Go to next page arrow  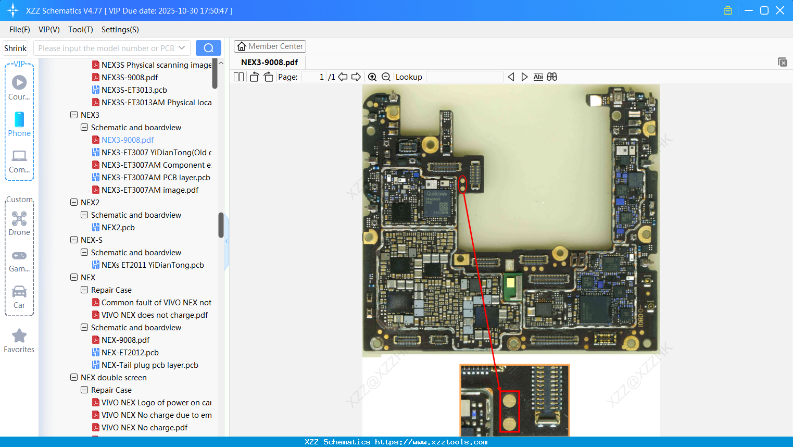(356, 77)
